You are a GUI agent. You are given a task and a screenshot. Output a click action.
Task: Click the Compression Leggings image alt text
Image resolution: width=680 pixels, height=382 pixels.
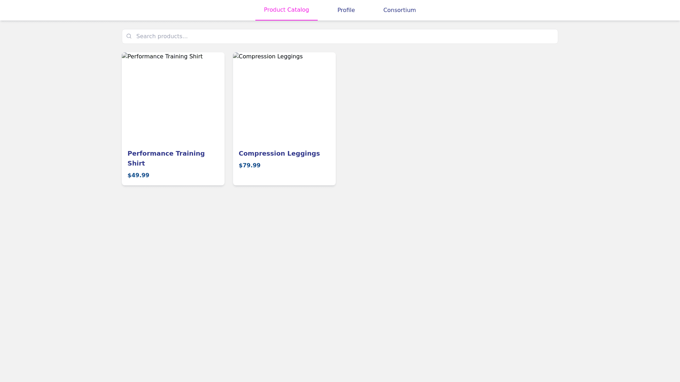coord(271,57)
